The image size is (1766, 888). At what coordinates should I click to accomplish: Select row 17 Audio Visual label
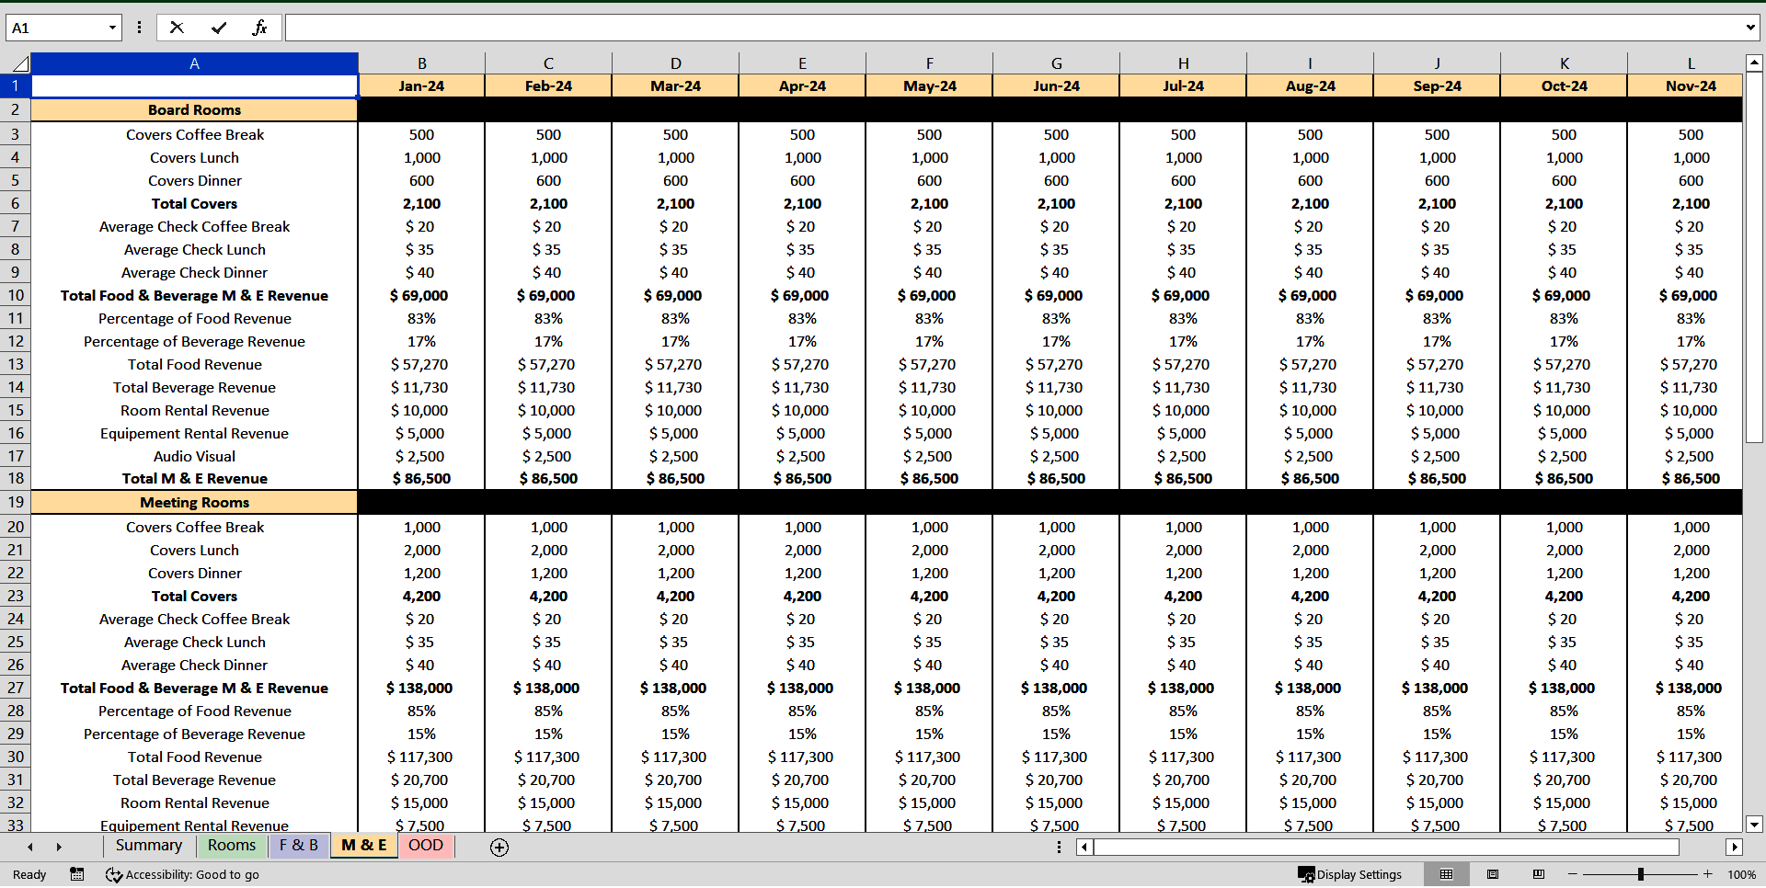pos(194,456)
